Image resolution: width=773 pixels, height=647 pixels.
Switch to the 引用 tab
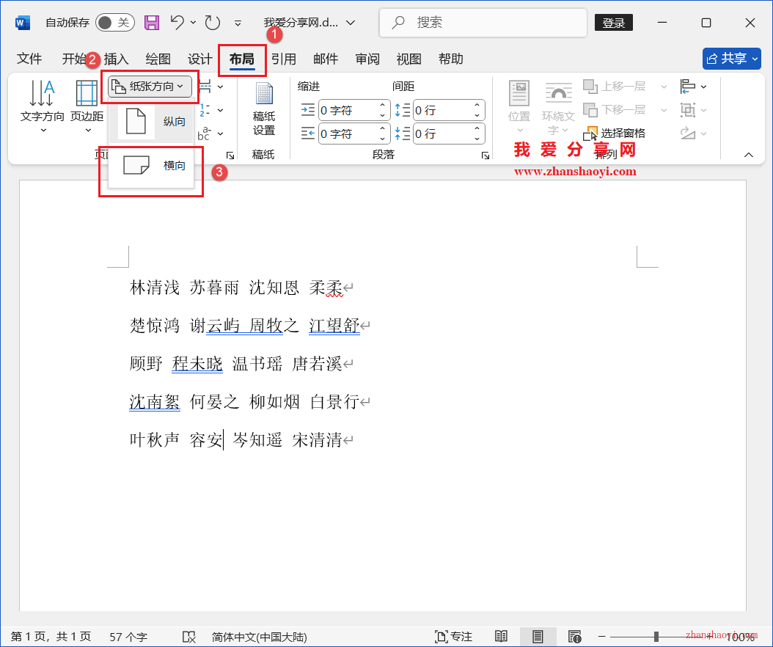[x=284, y=59]
